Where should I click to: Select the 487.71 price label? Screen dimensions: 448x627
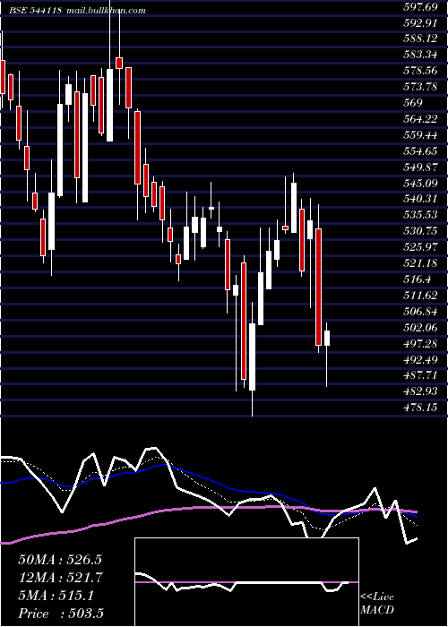(420, 375)
